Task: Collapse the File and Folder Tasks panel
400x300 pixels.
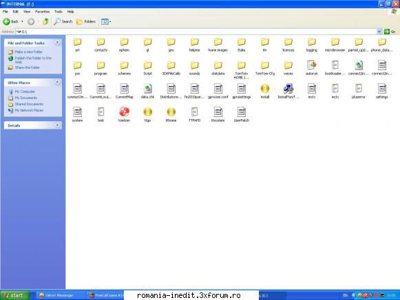Action: click(57, 43)
